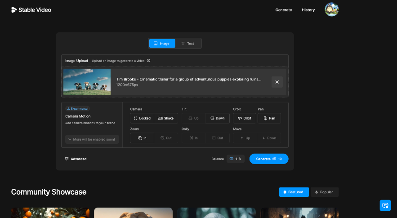Select the Pan camera motion

(x=269, y=118)
